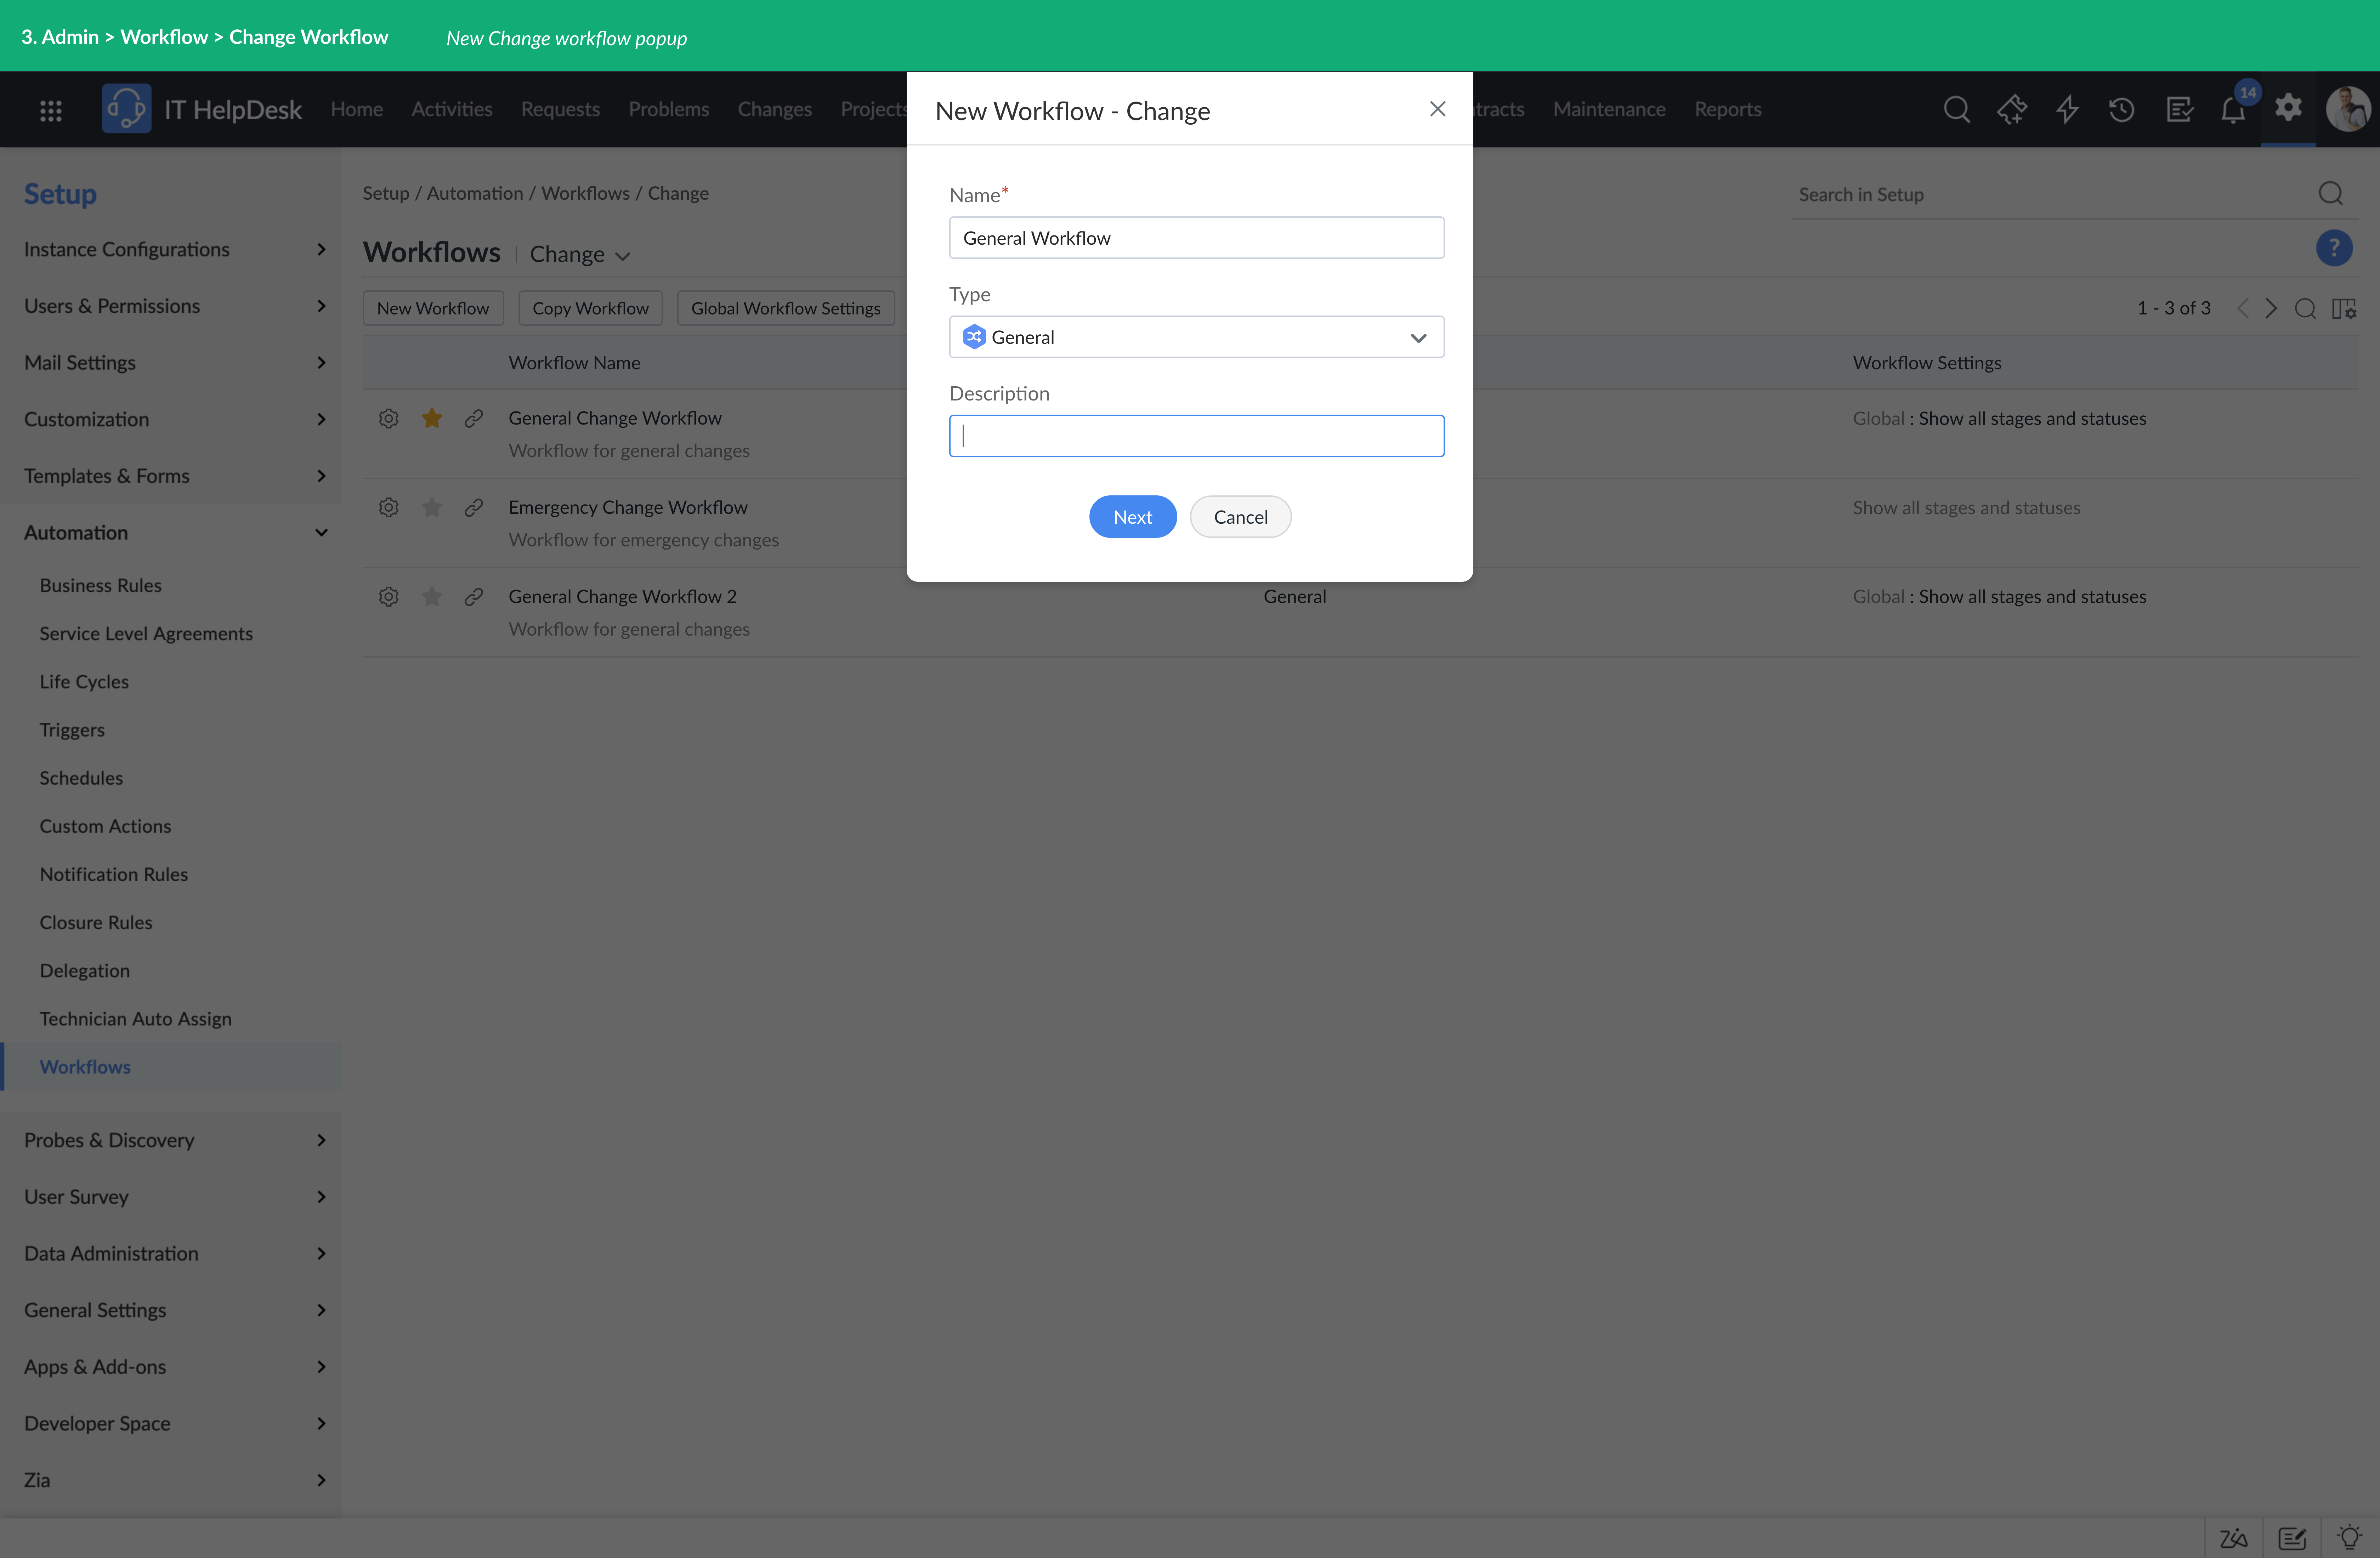The width and height of the screenshot is (2380, 1558).
Task: Open quick actions lightning bolt icon
Action: (x=2067, y=109)
